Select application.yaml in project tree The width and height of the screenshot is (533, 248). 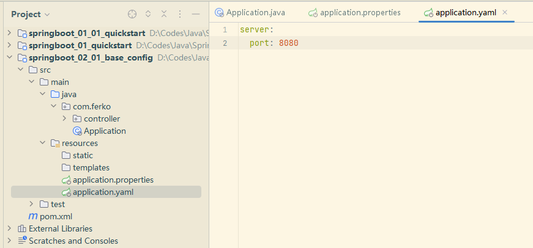click(x=103, y=192)
